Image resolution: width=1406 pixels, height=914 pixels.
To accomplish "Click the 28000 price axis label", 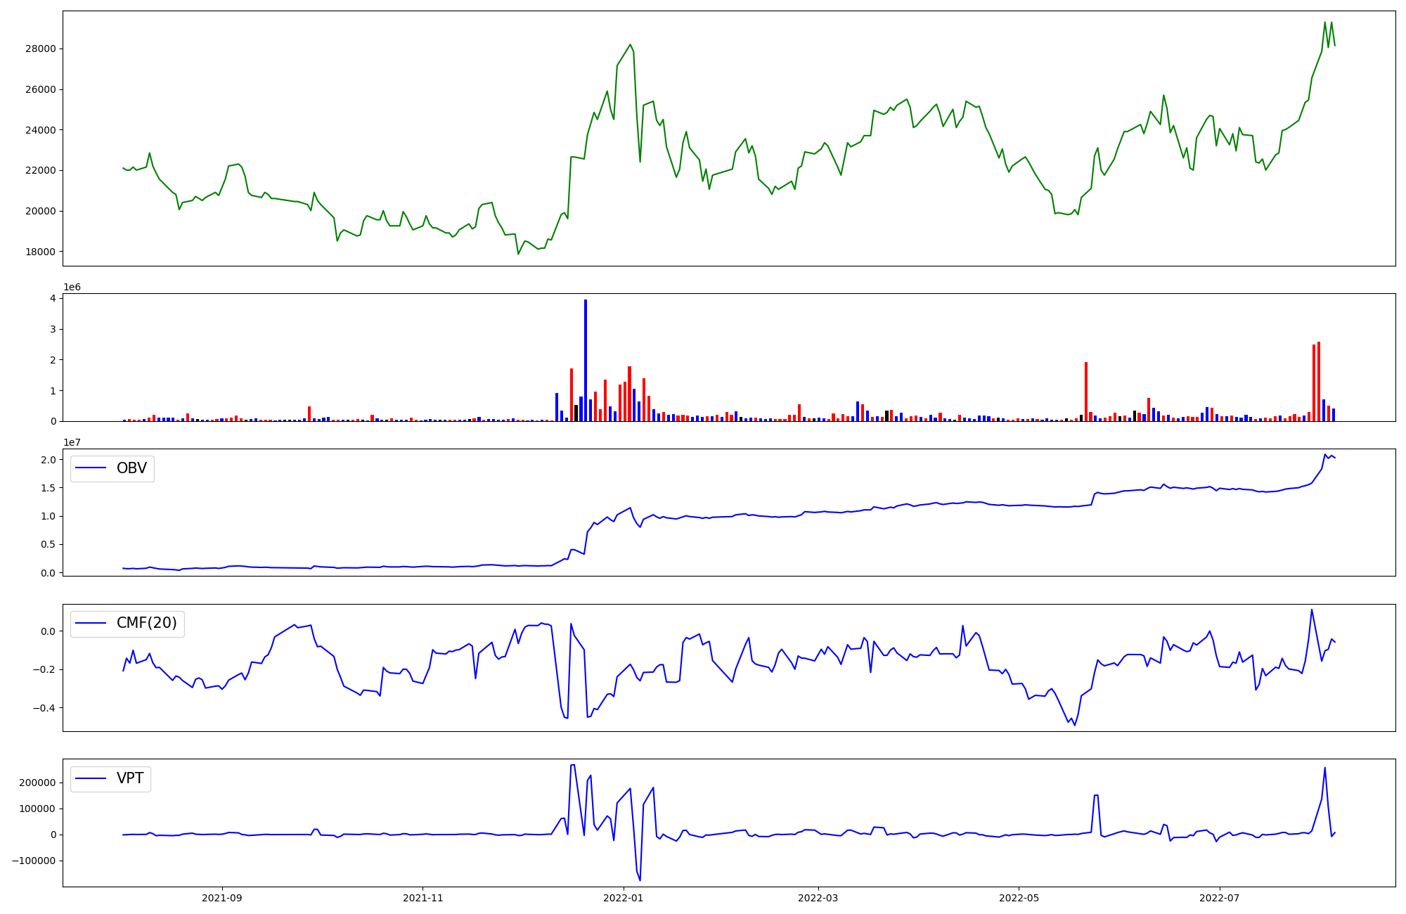I will pyautogui.click(x=41, y=49).
